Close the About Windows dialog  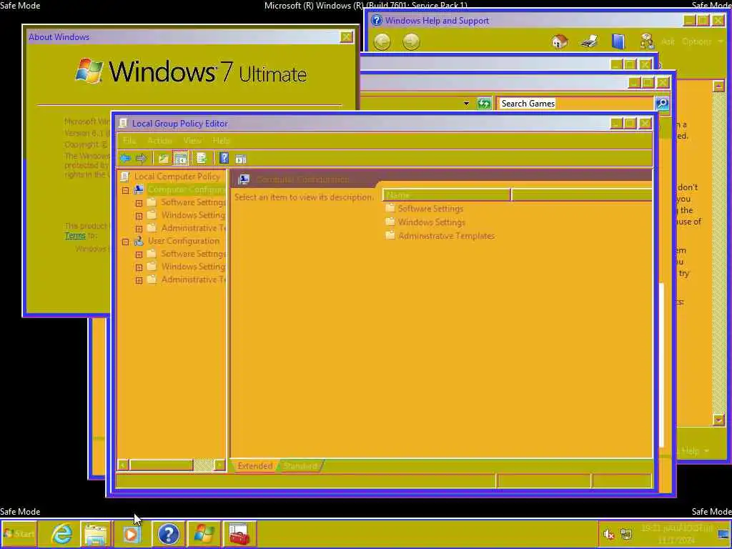coord(347,37)
